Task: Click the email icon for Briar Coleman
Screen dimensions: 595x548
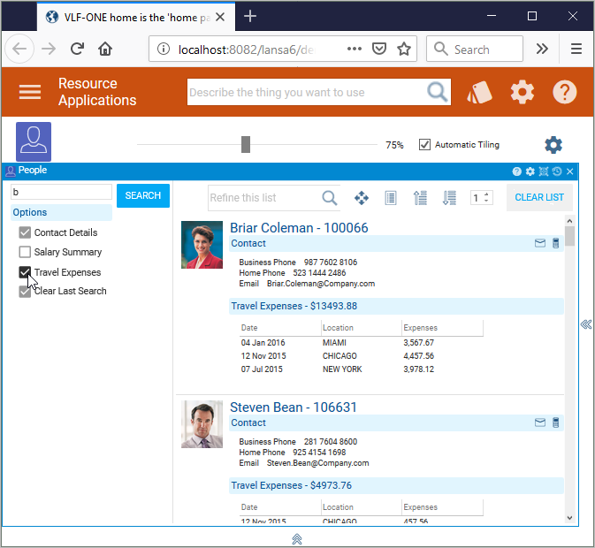Action: (540, 243)
